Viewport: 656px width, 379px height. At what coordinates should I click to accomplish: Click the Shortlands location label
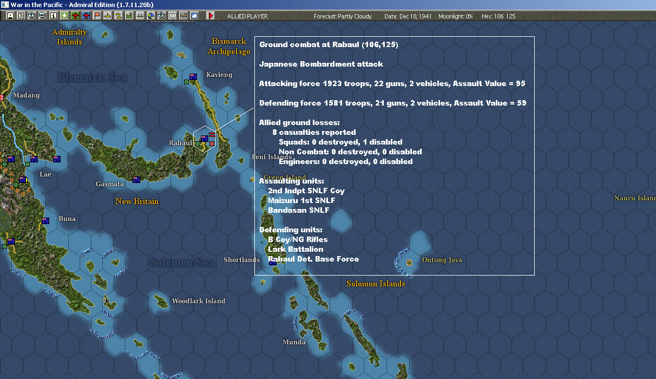tap(241, 260)
